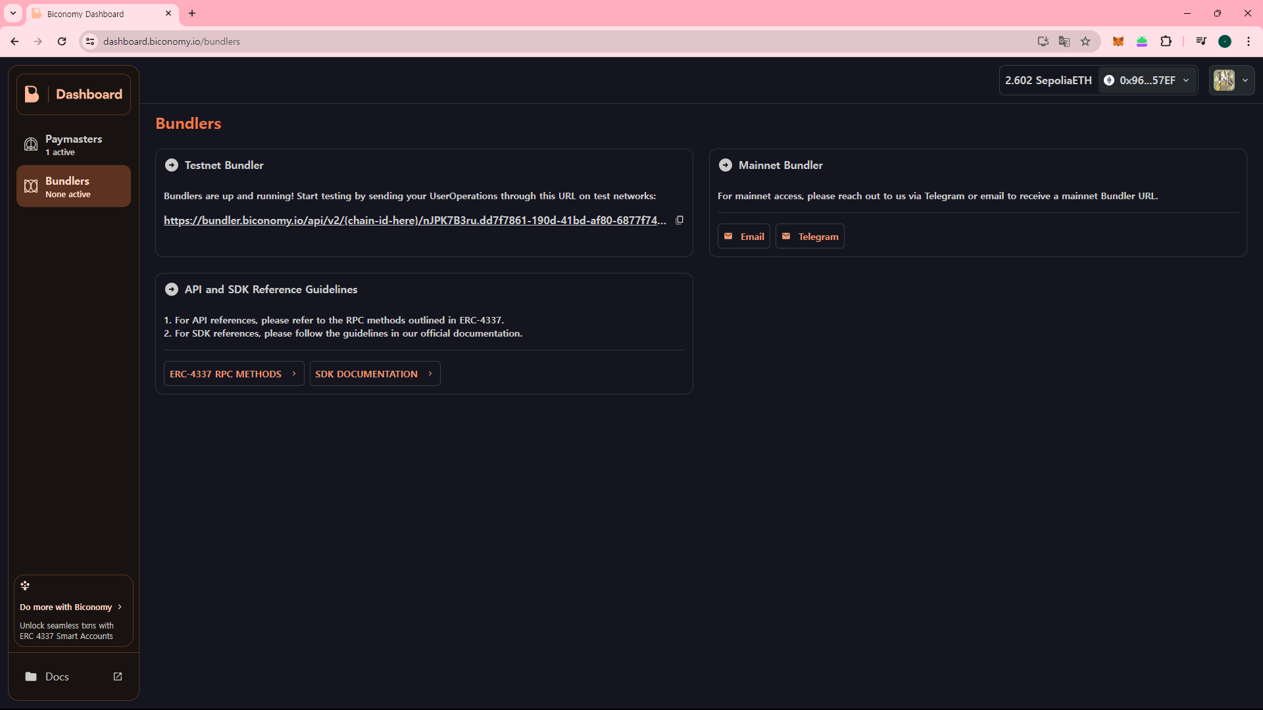1263x710 pixels.
Task: Click the Dashboard header button
Action: pyautogui.click(x=74, y=94)
